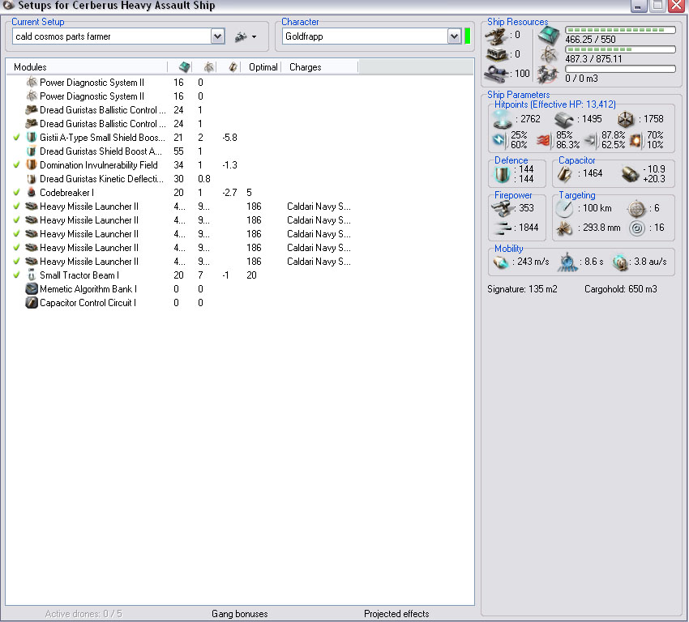Image resolution: width=689 pixels, height=622 pixels.
Task: Click the targeting range icon showing 100 km
Action: (x=564, y=208)
